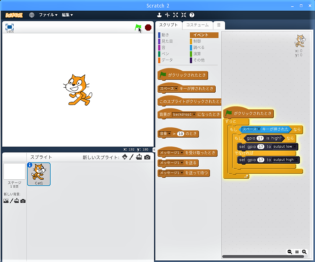
Task: Click the green flag to start
Action: 138,28
